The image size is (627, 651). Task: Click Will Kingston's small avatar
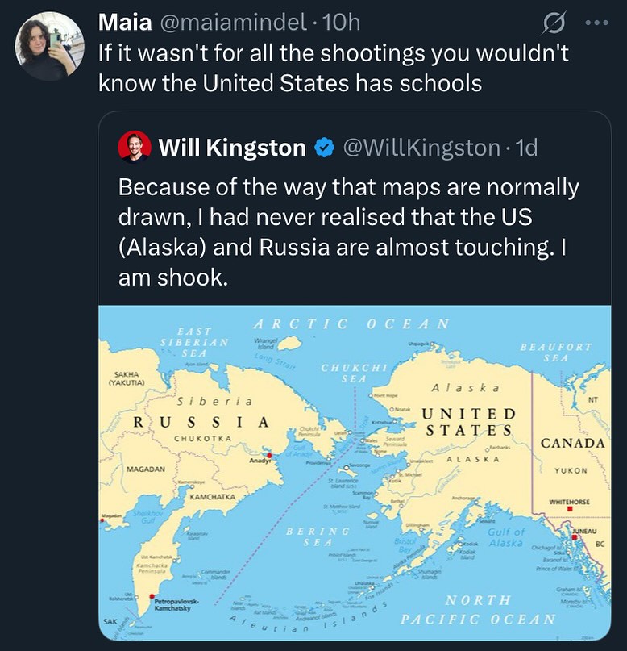(135, 147)
